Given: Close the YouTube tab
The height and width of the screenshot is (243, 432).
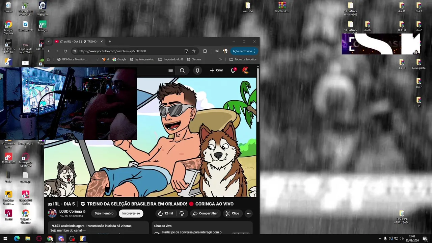Looking at the screenshot, I should tap(102, 42).
